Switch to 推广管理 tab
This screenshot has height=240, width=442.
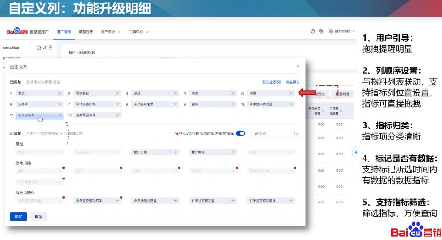[x=64, y=32]
